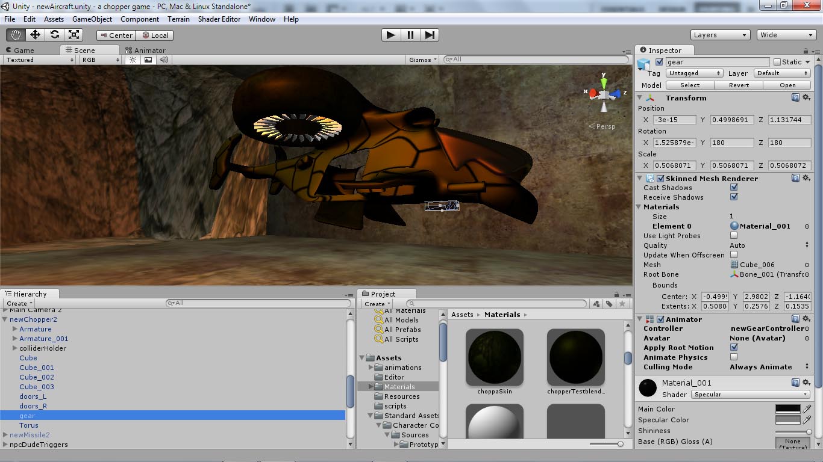The height and width of the screenshot is (462, 823).
Task: Toggle Cast Shadows checkbox
Action: point(734,188)
